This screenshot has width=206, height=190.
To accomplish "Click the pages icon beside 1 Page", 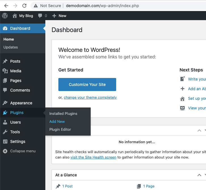I will (139, 186).
